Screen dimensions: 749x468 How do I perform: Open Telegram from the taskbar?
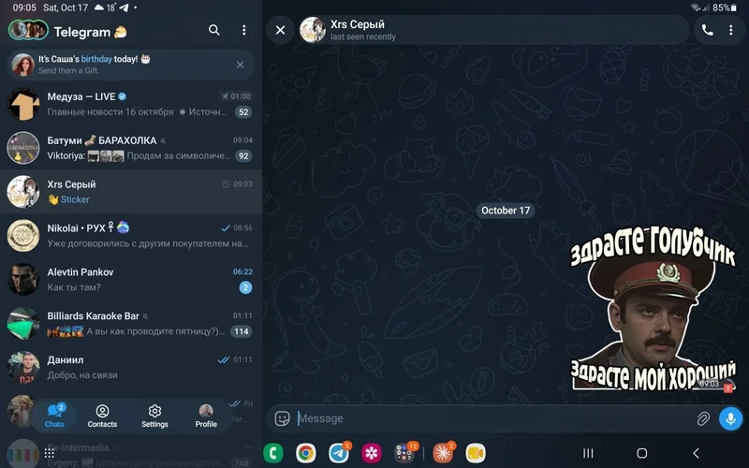(x=339, y=453)
